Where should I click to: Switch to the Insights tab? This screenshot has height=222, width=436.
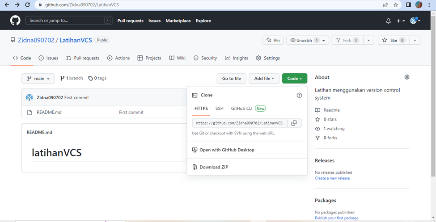click(x=237, y=58)
